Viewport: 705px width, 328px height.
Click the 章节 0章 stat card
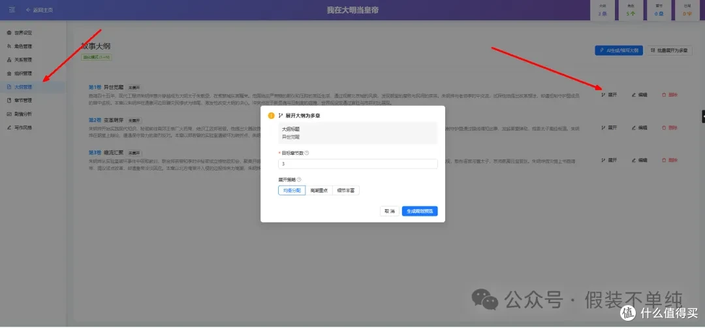[659, 10]
